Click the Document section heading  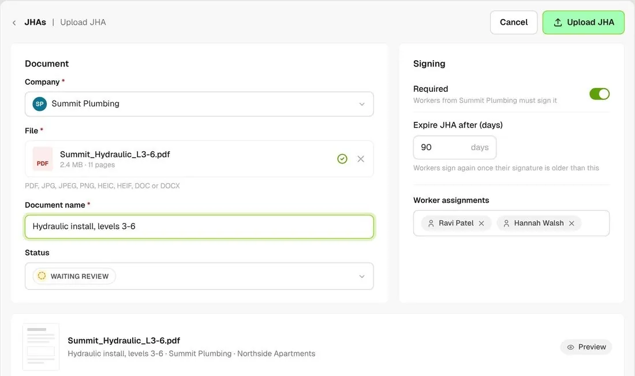click(x=47, y=64)
